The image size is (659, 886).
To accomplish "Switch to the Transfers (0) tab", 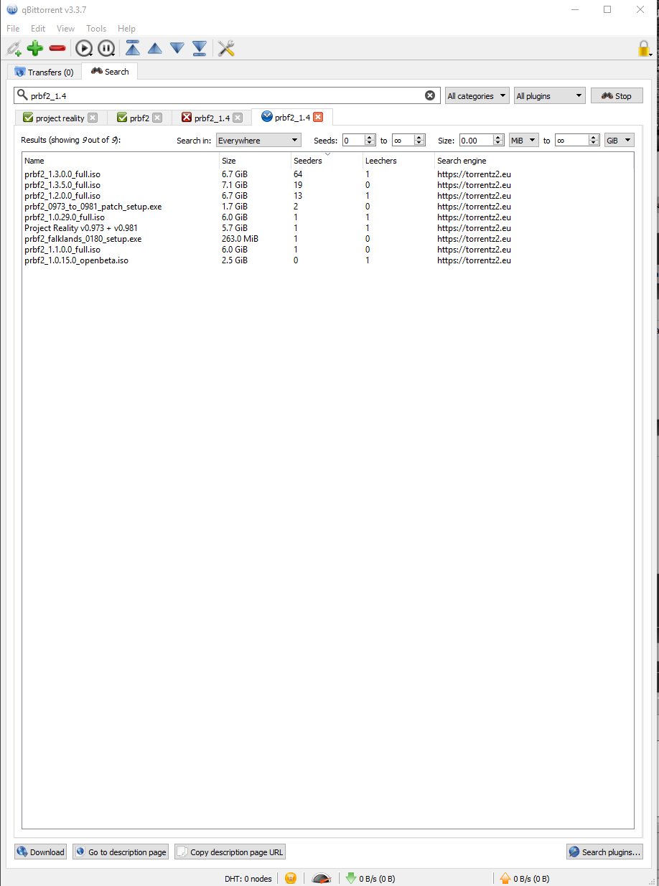I will pos(45,72).
